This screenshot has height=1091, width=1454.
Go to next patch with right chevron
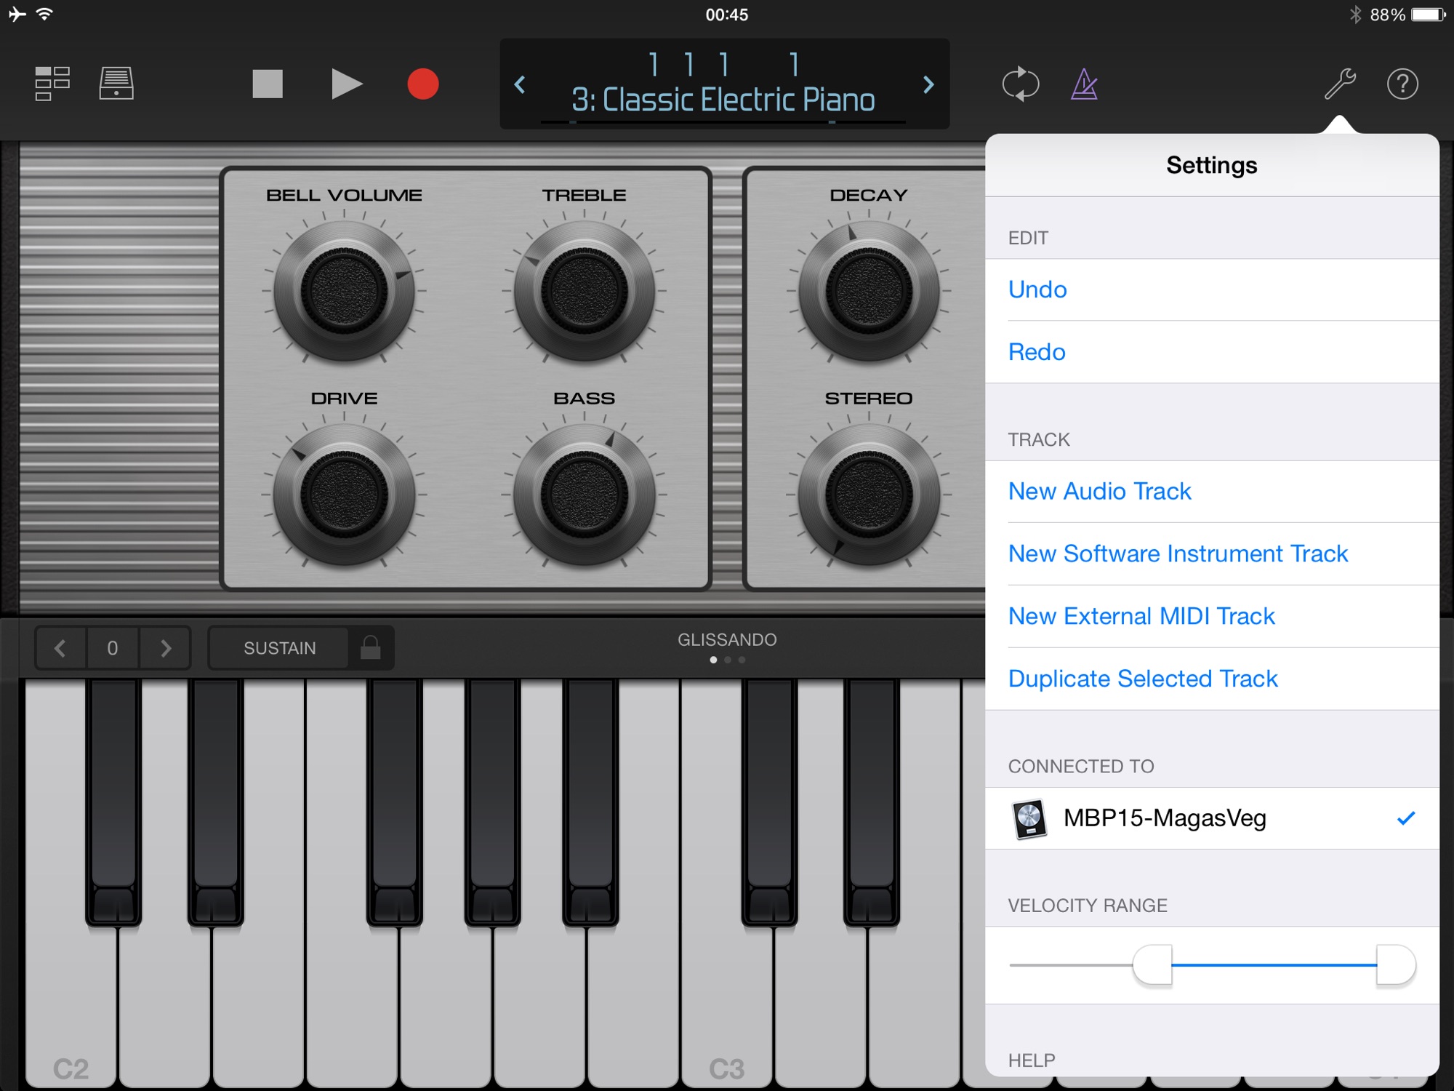928,84
